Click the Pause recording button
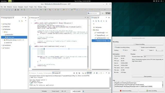165x93 pixels. point(138,44)
